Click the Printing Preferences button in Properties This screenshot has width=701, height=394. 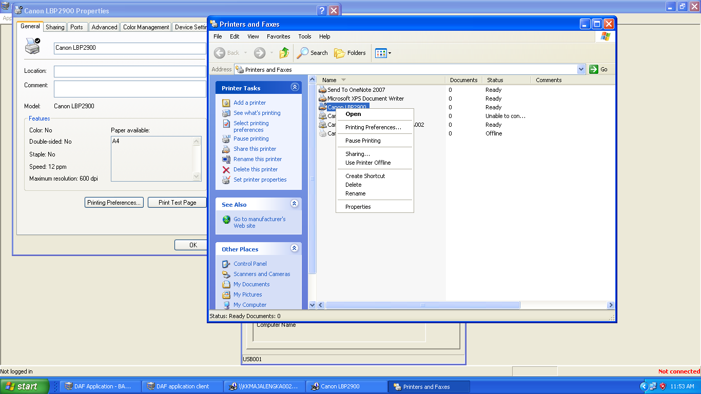tap(113, 203)
